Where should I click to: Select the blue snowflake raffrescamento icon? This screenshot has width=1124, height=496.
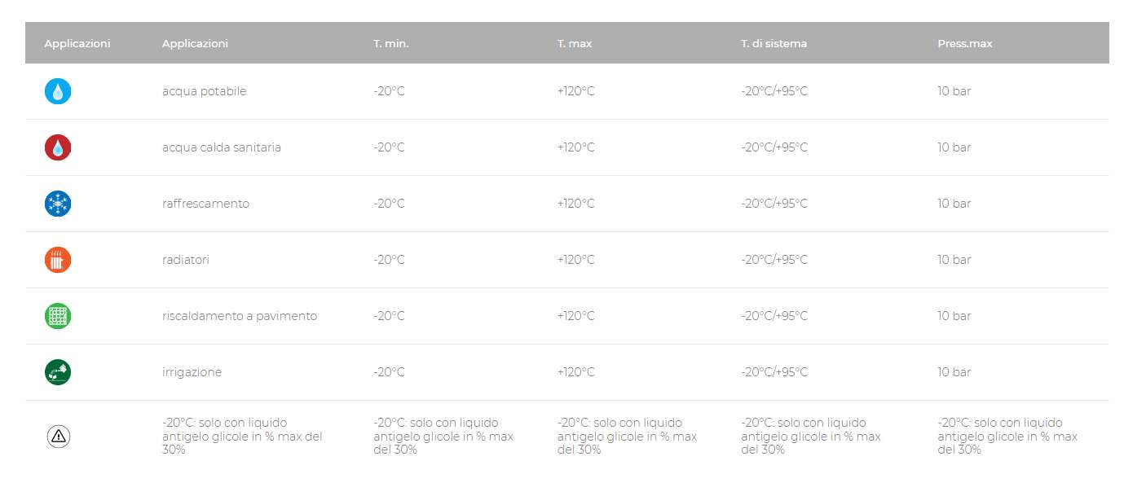(x=58, y=204)
